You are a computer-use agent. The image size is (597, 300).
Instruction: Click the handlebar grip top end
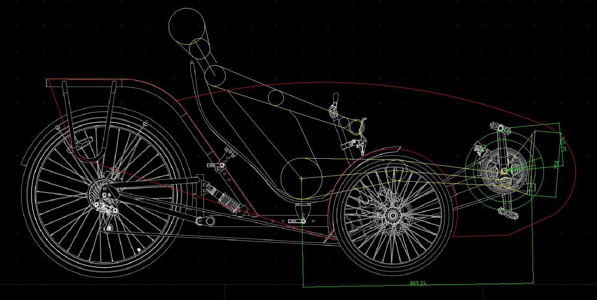click(x=336, y=96)
